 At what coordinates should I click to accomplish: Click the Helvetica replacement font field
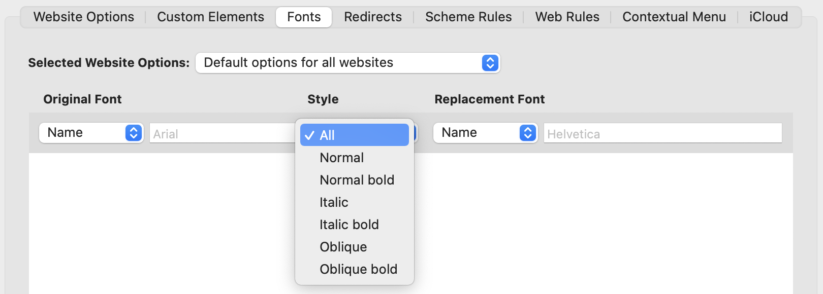pos(662,134)
